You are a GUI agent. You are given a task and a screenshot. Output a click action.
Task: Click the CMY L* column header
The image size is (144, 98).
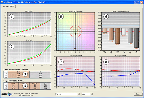pyautogui.click(x=13, y=83)
